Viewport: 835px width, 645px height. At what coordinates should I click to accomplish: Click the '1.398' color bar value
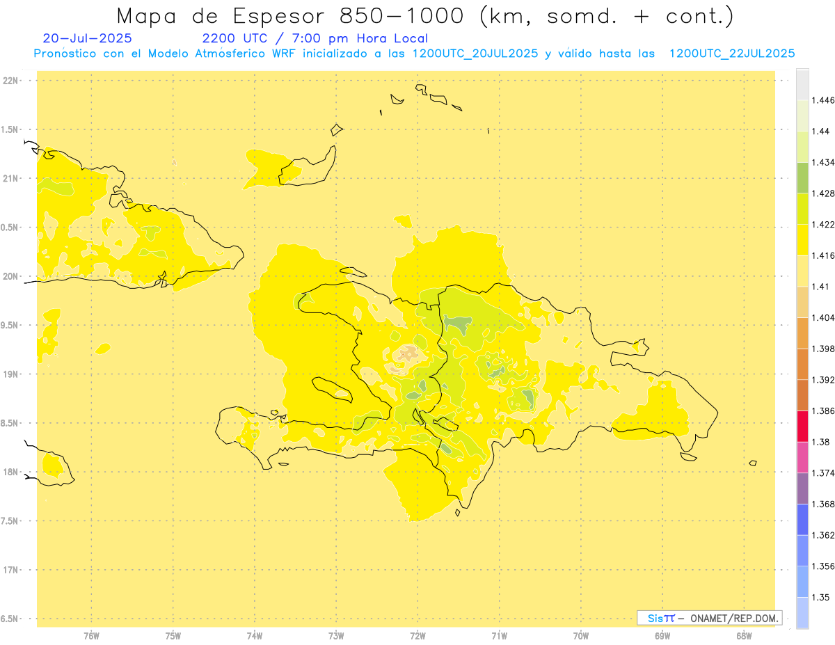click(822, 349)
